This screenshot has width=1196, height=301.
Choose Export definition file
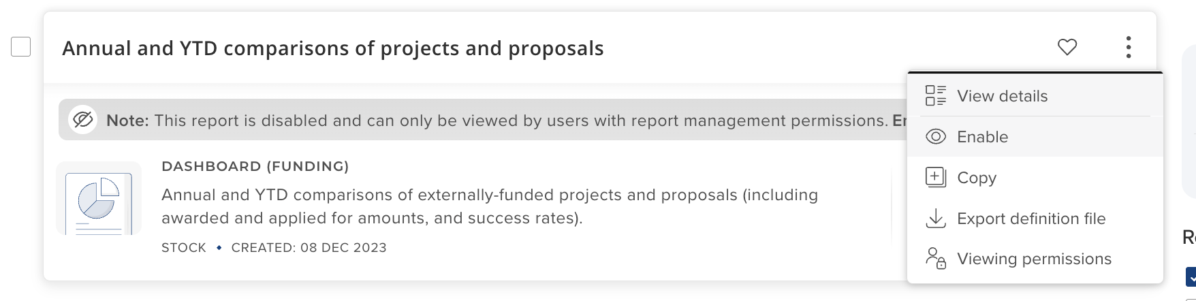pyautogui.click(x=1031, y=219)
